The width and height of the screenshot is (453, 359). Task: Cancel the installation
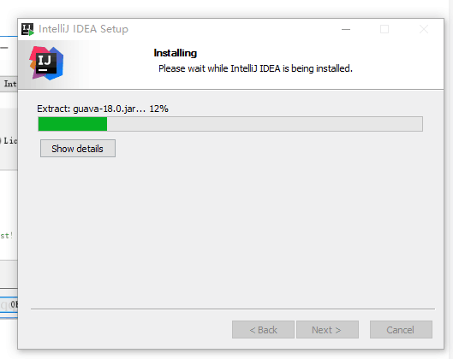pos(401,330)
